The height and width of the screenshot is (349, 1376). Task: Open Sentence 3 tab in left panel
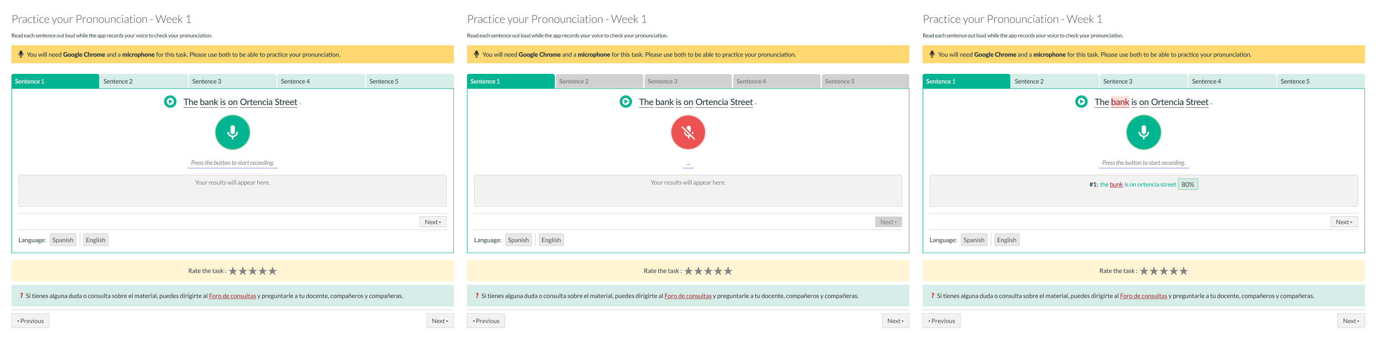[x=232, y=81]
